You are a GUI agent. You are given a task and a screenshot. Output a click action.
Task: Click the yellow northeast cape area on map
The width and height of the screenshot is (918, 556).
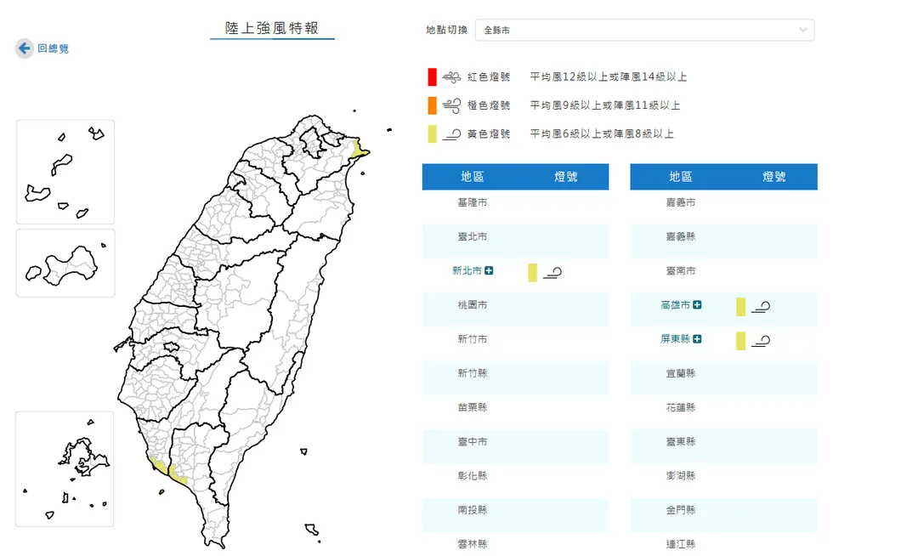pyautogui.click(x=359, y=149)
